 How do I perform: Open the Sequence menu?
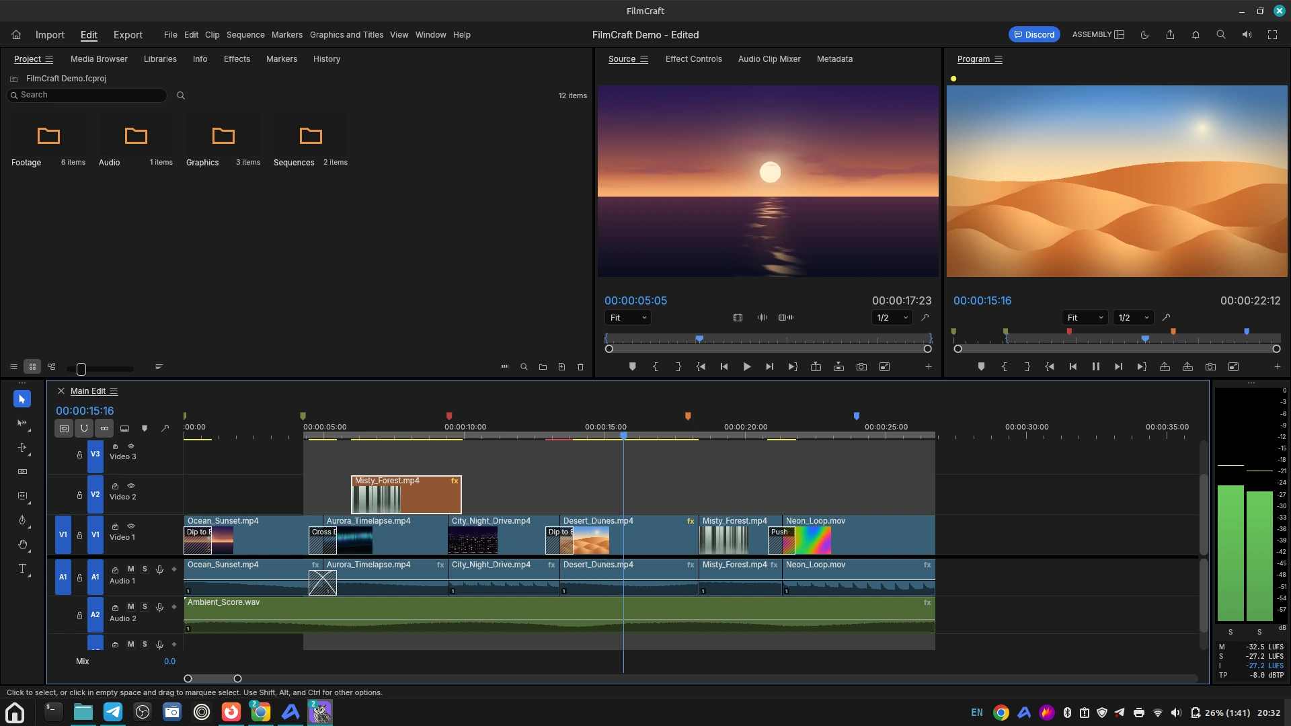(245, 35)
